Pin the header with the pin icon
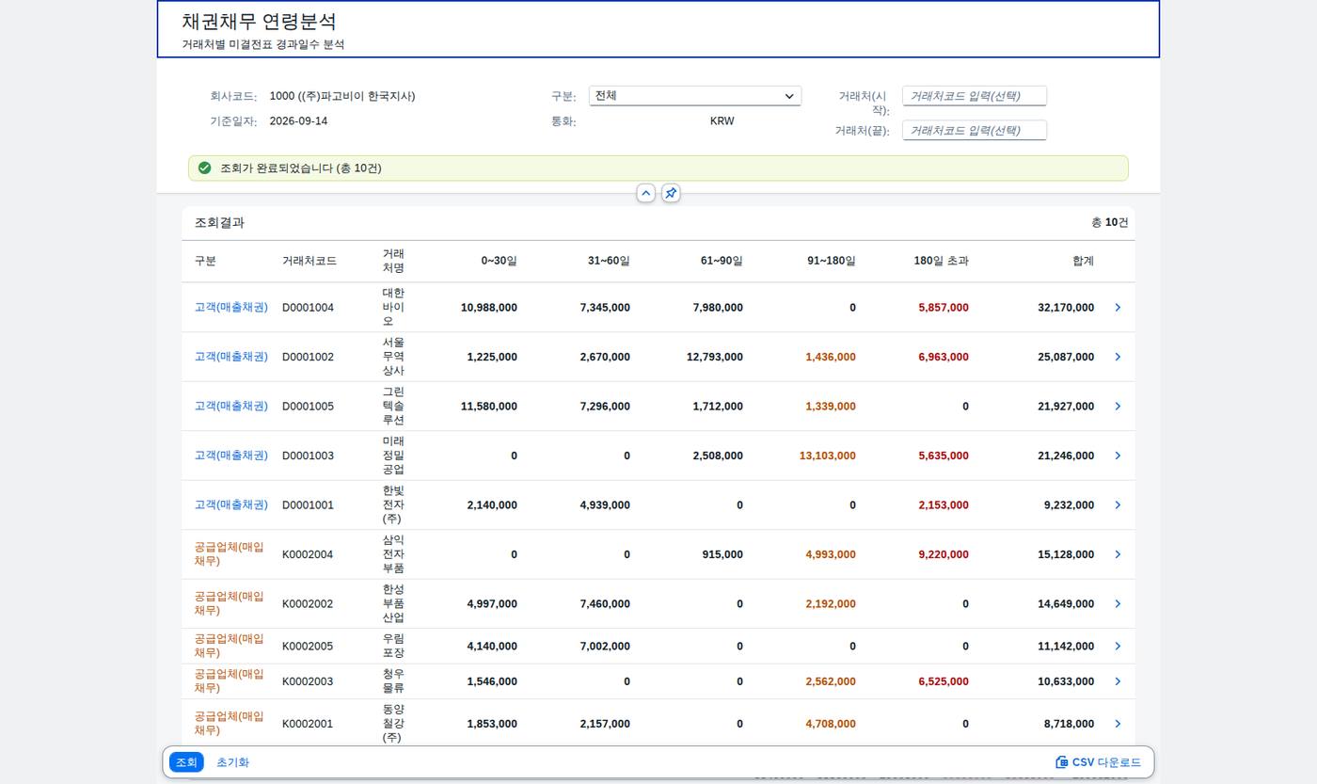This screenshot has height=784, width=1317. coord(671,193)
